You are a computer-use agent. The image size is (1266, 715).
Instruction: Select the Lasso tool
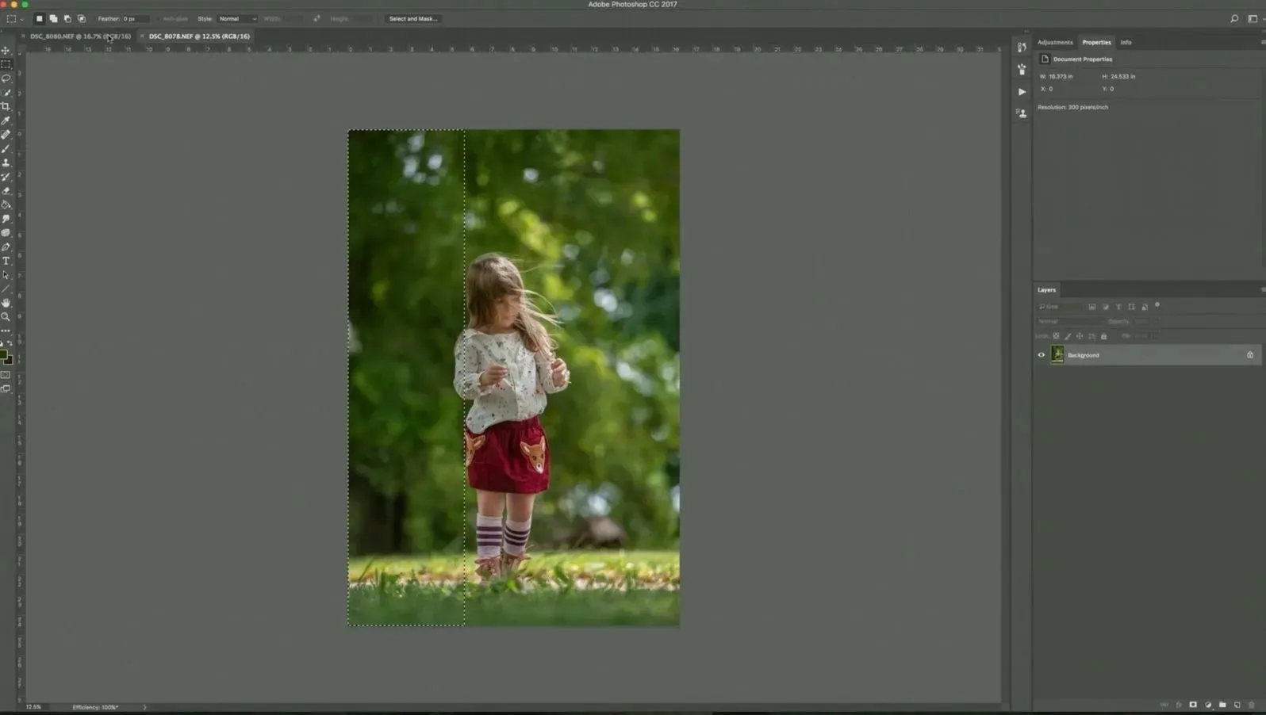coord(6,78)
